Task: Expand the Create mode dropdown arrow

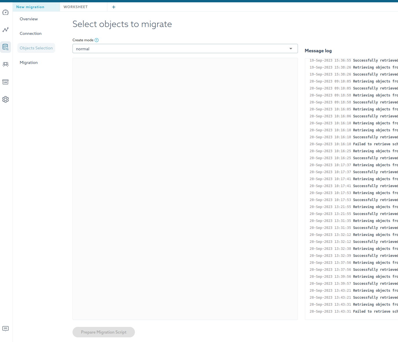Action: tap(291, 49)
